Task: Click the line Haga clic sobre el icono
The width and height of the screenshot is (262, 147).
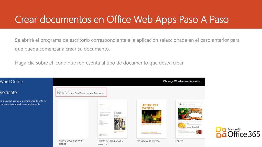Action: [99, 63]
